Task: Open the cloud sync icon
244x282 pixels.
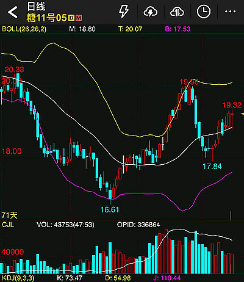Action: [x=177, y=12]
